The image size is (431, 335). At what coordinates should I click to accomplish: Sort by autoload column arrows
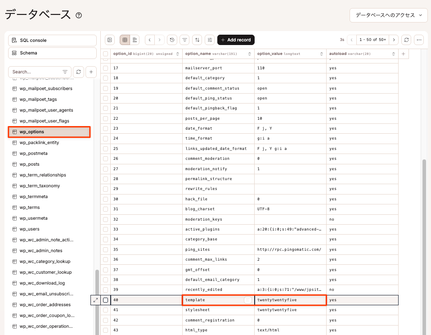[394, 54]
